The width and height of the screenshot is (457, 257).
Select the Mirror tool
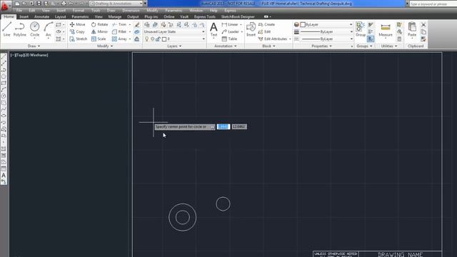99,31
